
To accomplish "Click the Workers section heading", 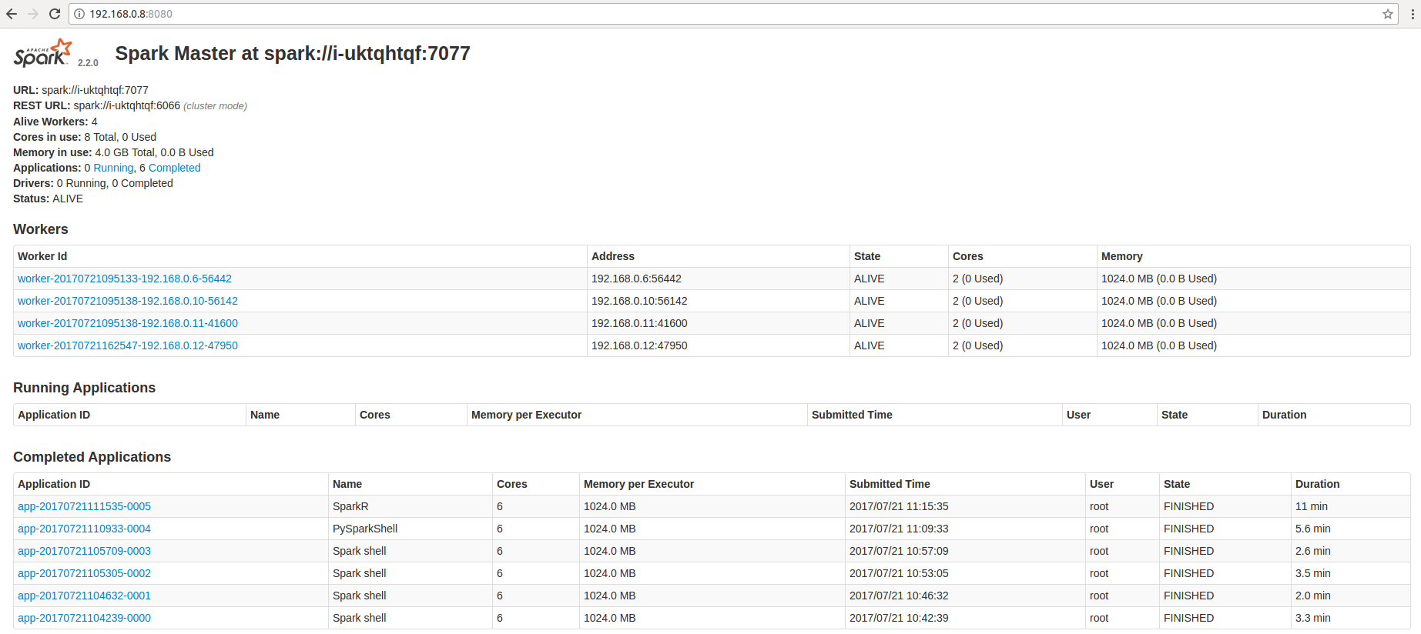I will click(x=41, y=229).
